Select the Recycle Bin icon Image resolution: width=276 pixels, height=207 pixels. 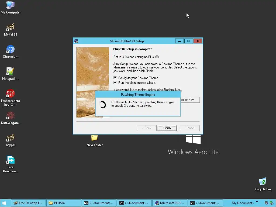(x=263, y=184)
